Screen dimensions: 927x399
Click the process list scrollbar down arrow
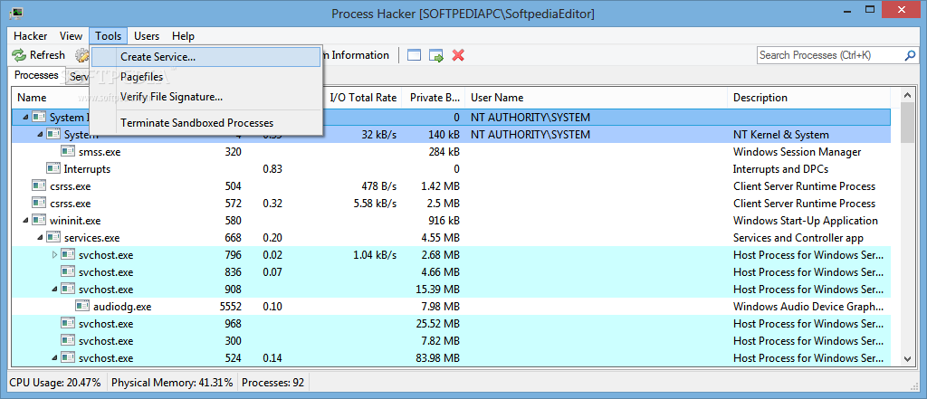point(907,358)
